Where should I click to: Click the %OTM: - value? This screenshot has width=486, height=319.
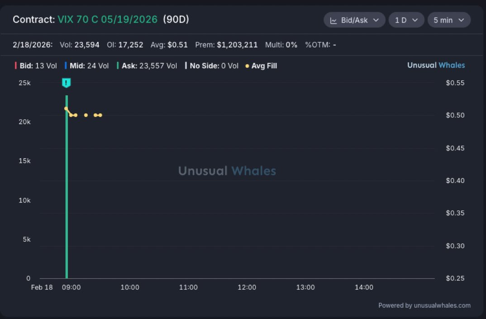click(x=320, y=45)
